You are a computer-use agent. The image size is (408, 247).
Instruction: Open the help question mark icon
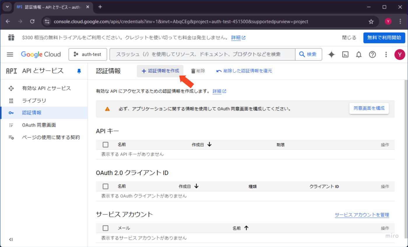coord(372,54)
